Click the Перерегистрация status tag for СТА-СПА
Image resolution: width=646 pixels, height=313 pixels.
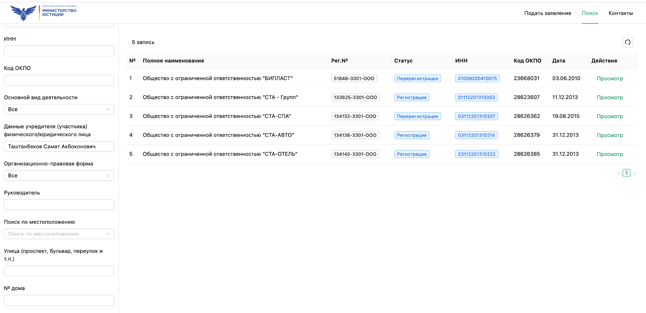point(417,116)
